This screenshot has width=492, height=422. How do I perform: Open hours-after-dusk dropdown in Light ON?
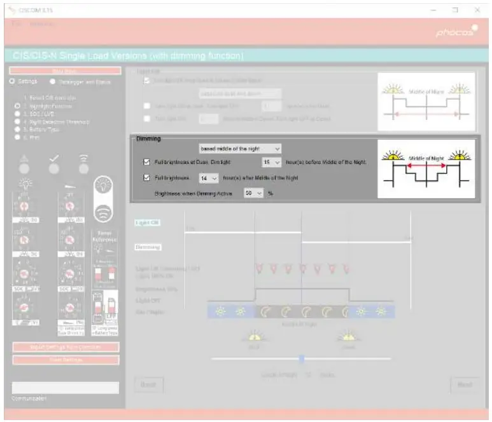271,106
